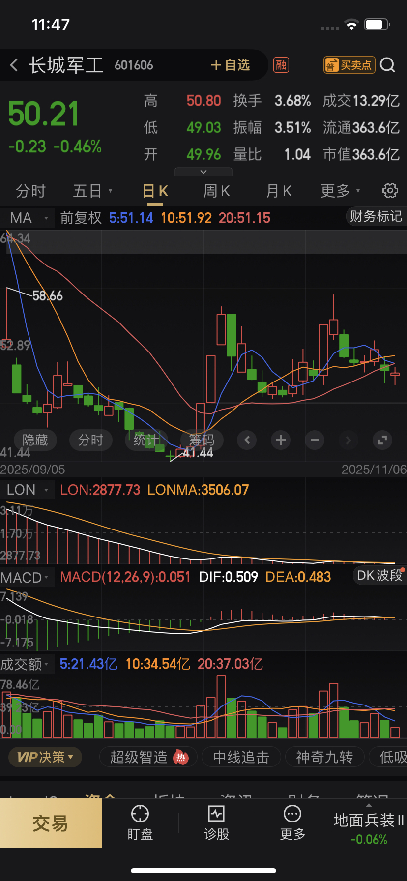
Task: Open 五日 period dropdown
Action: tap(92, 191)
